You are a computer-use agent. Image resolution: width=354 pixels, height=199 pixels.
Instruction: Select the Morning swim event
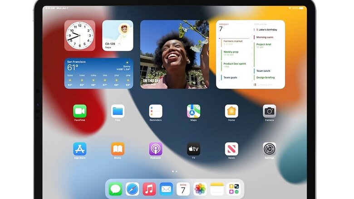pyautogui.click(x=265, y=37)
